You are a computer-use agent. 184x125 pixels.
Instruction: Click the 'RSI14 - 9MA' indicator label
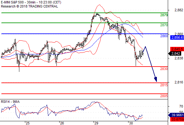pyautogui.click(x=10, y=102)
